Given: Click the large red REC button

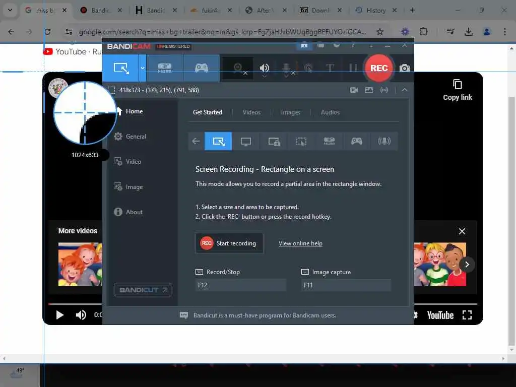Looking at the screenshot, I should [379, 68].
